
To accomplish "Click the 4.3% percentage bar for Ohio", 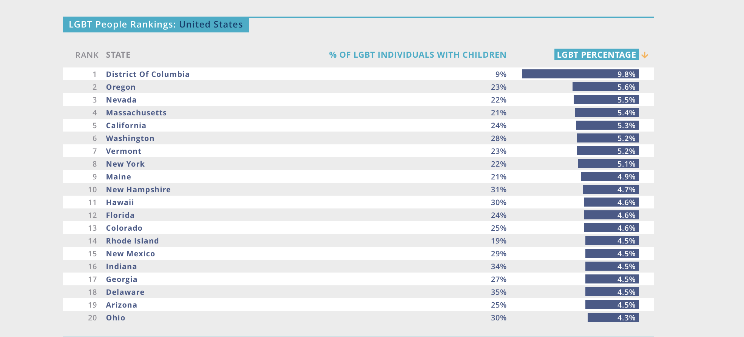I will click(613, 318).
